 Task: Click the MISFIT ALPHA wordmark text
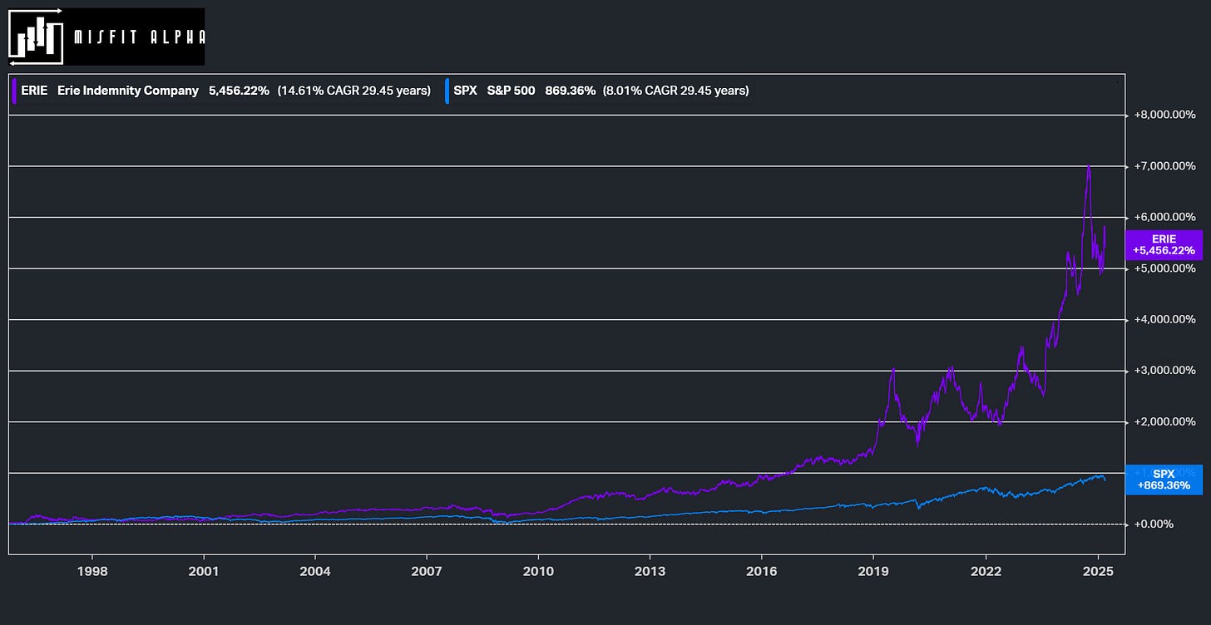[140, 37]
